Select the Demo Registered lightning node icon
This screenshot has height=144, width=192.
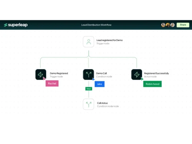[41, 74]
